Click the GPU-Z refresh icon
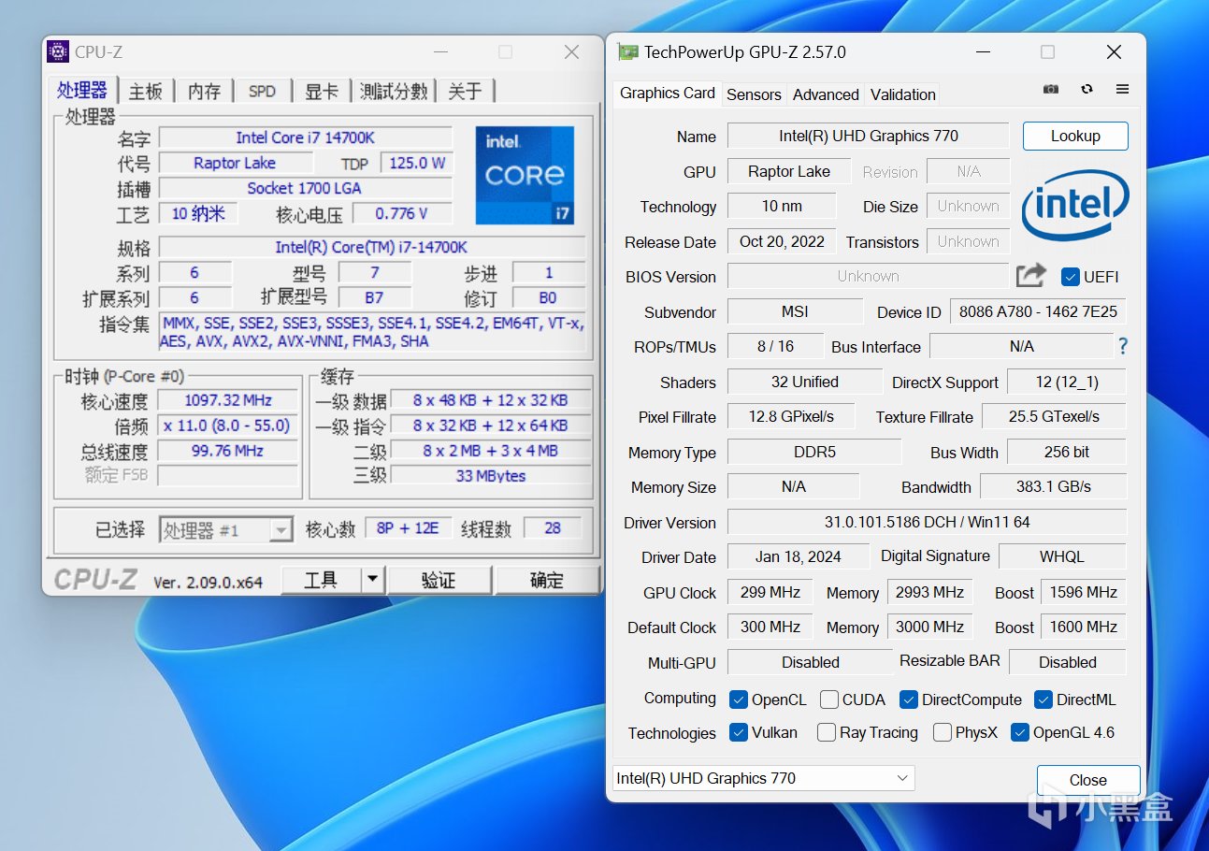 [1087, 90]
